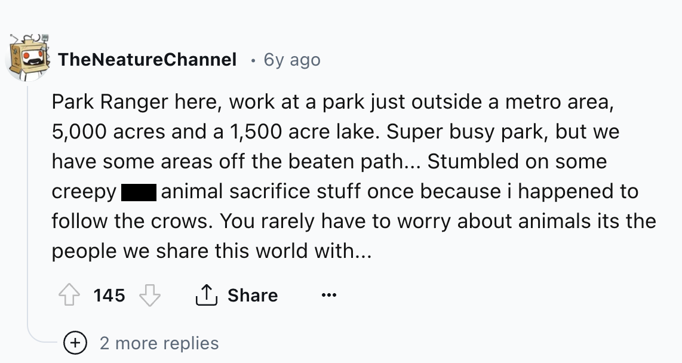This screenshot has height=363, width=682.
Task: Click the final line "people we share this world with..."
Action: click(211, 251)
